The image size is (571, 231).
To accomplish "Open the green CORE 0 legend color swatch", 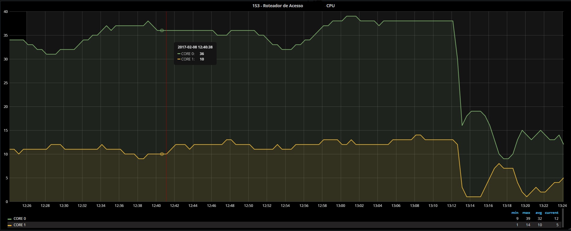I will [10, 219].
